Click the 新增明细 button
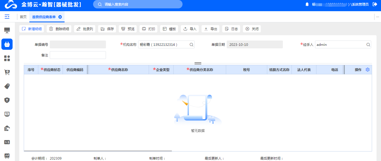Viewport: 381px width, 161px height. 32,29
